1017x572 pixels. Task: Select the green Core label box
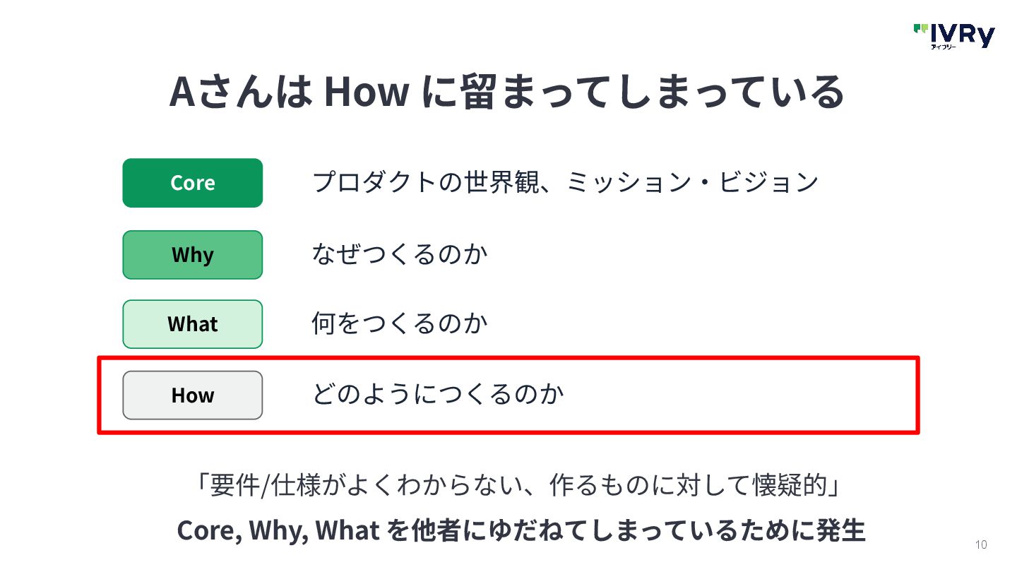[x=193, y=183]
